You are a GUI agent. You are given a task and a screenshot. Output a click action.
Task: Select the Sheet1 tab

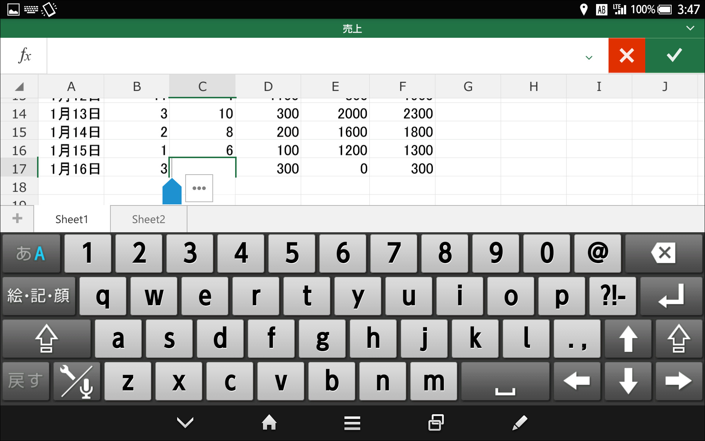(72, 219)
